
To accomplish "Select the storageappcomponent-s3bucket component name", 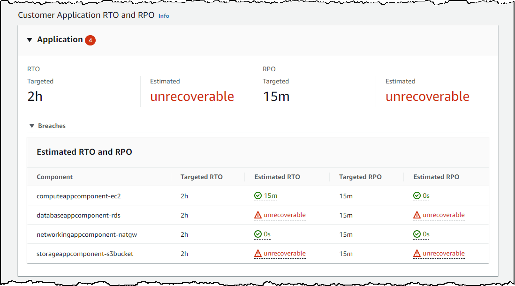I will [85, 254].
